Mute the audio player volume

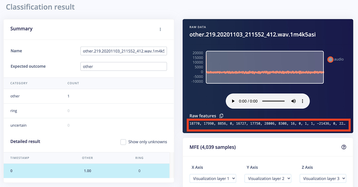click(293, 101)
